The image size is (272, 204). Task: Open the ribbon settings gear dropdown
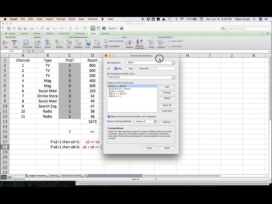(x=268, y=33)
